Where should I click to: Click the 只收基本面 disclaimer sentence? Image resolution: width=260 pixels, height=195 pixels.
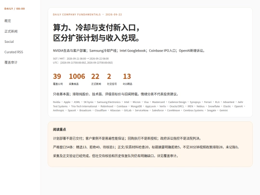coord(116,94)
